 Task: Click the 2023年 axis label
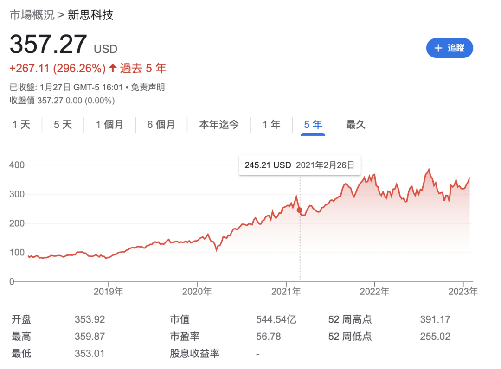tap(463, 292)
